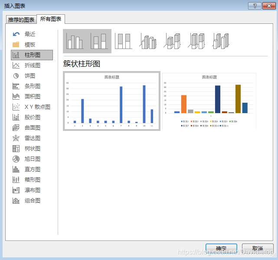Open the 模板 (Templates) folder category
Screen dimensions: 278x260
32,45
